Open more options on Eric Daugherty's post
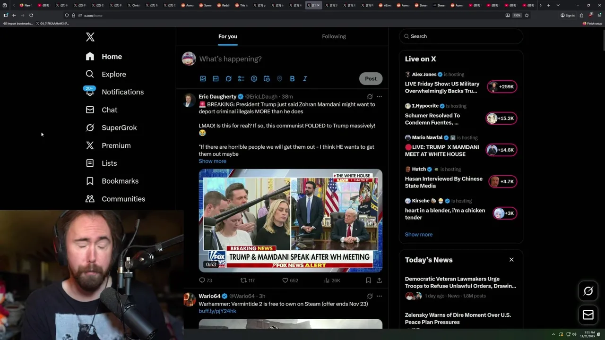 [379, 96]
